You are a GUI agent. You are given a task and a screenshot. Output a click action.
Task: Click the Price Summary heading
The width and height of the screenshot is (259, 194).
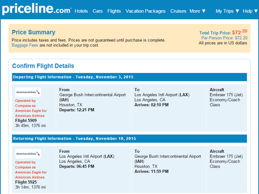[34, 32]
